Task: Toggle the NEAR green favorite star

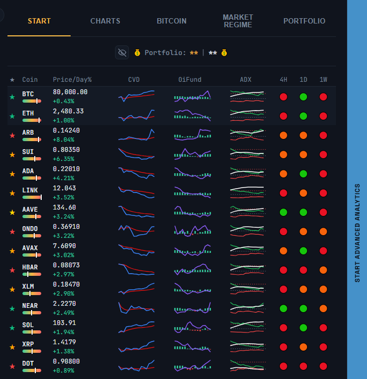Action: pos(12,308)
